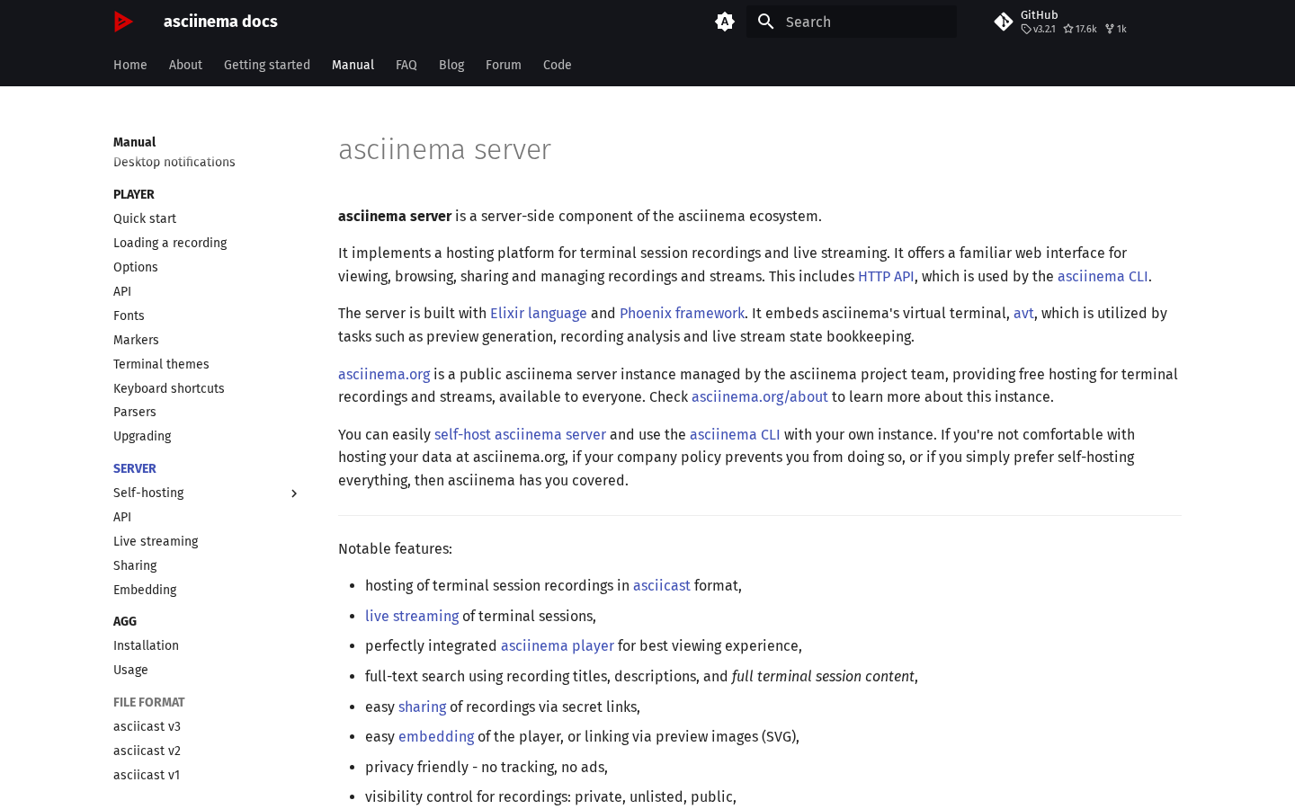Open the live streaming list link
Screen dimensions: 1295x809
point(412,616)
